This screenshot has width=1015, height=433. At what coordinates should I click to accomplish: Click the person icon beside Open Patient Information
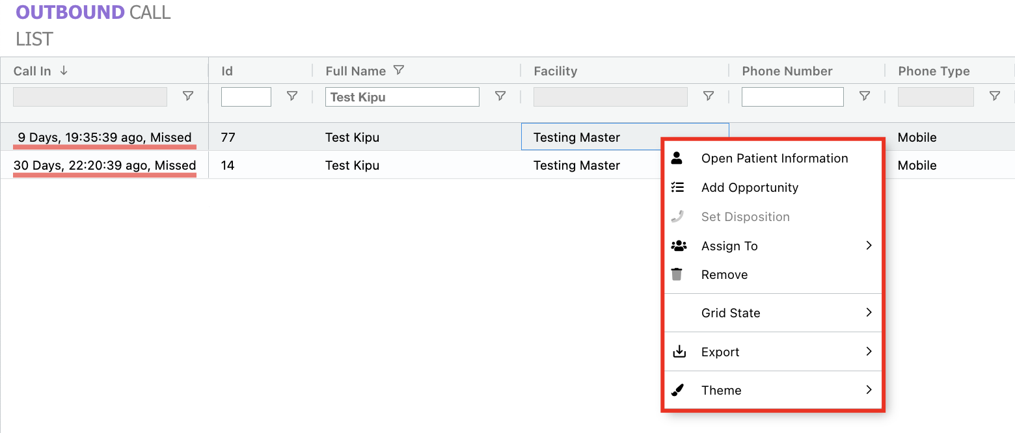[677, 158]
